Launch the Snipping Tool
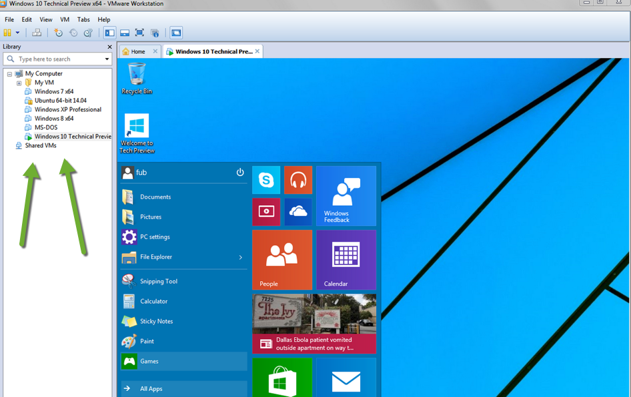 (184, 281)
